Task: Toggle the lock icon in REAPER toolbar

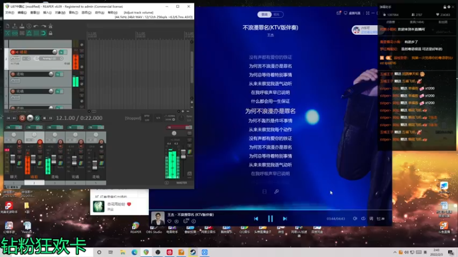Action: [x=50, y=33]
